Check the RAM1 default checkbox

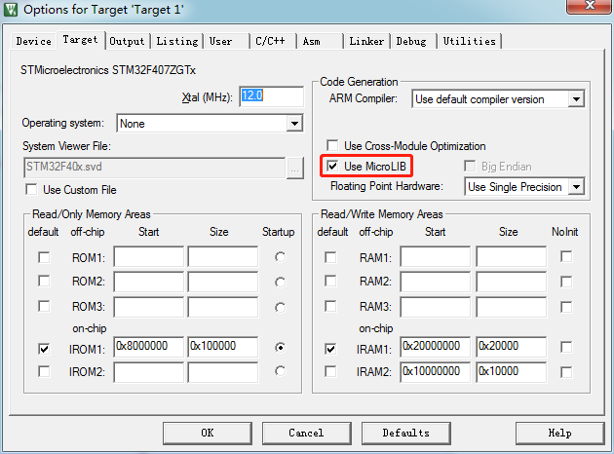pyautogui.click(x=330, y=257)
